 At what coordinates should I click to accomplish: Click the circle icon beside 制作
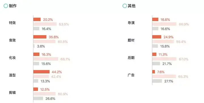6,6
